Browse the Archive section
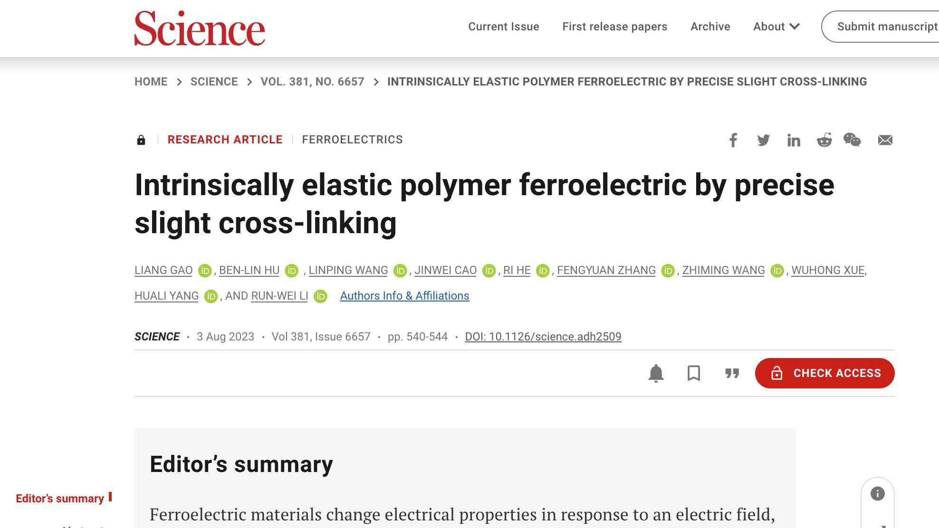This screenshot has width=939, height=528. click(710, 27)
